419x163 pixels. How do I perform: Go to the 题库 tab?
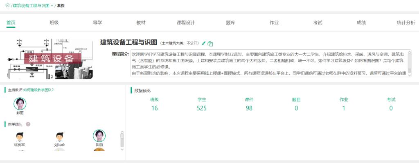(x=231, y=23)
